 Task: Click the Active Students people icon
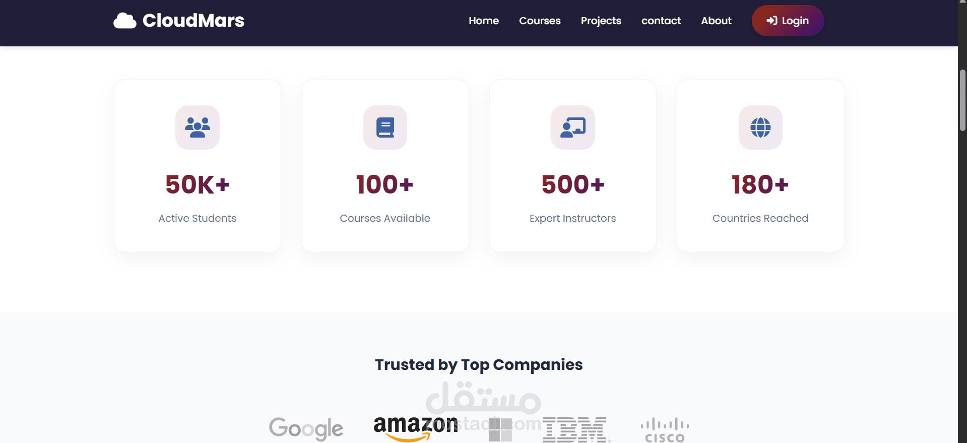click(198, 128)
